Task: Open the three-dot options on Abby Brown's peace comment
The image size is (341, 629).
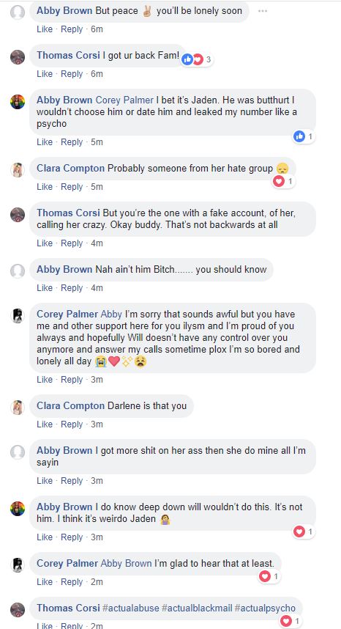Action: click(262, 11)
